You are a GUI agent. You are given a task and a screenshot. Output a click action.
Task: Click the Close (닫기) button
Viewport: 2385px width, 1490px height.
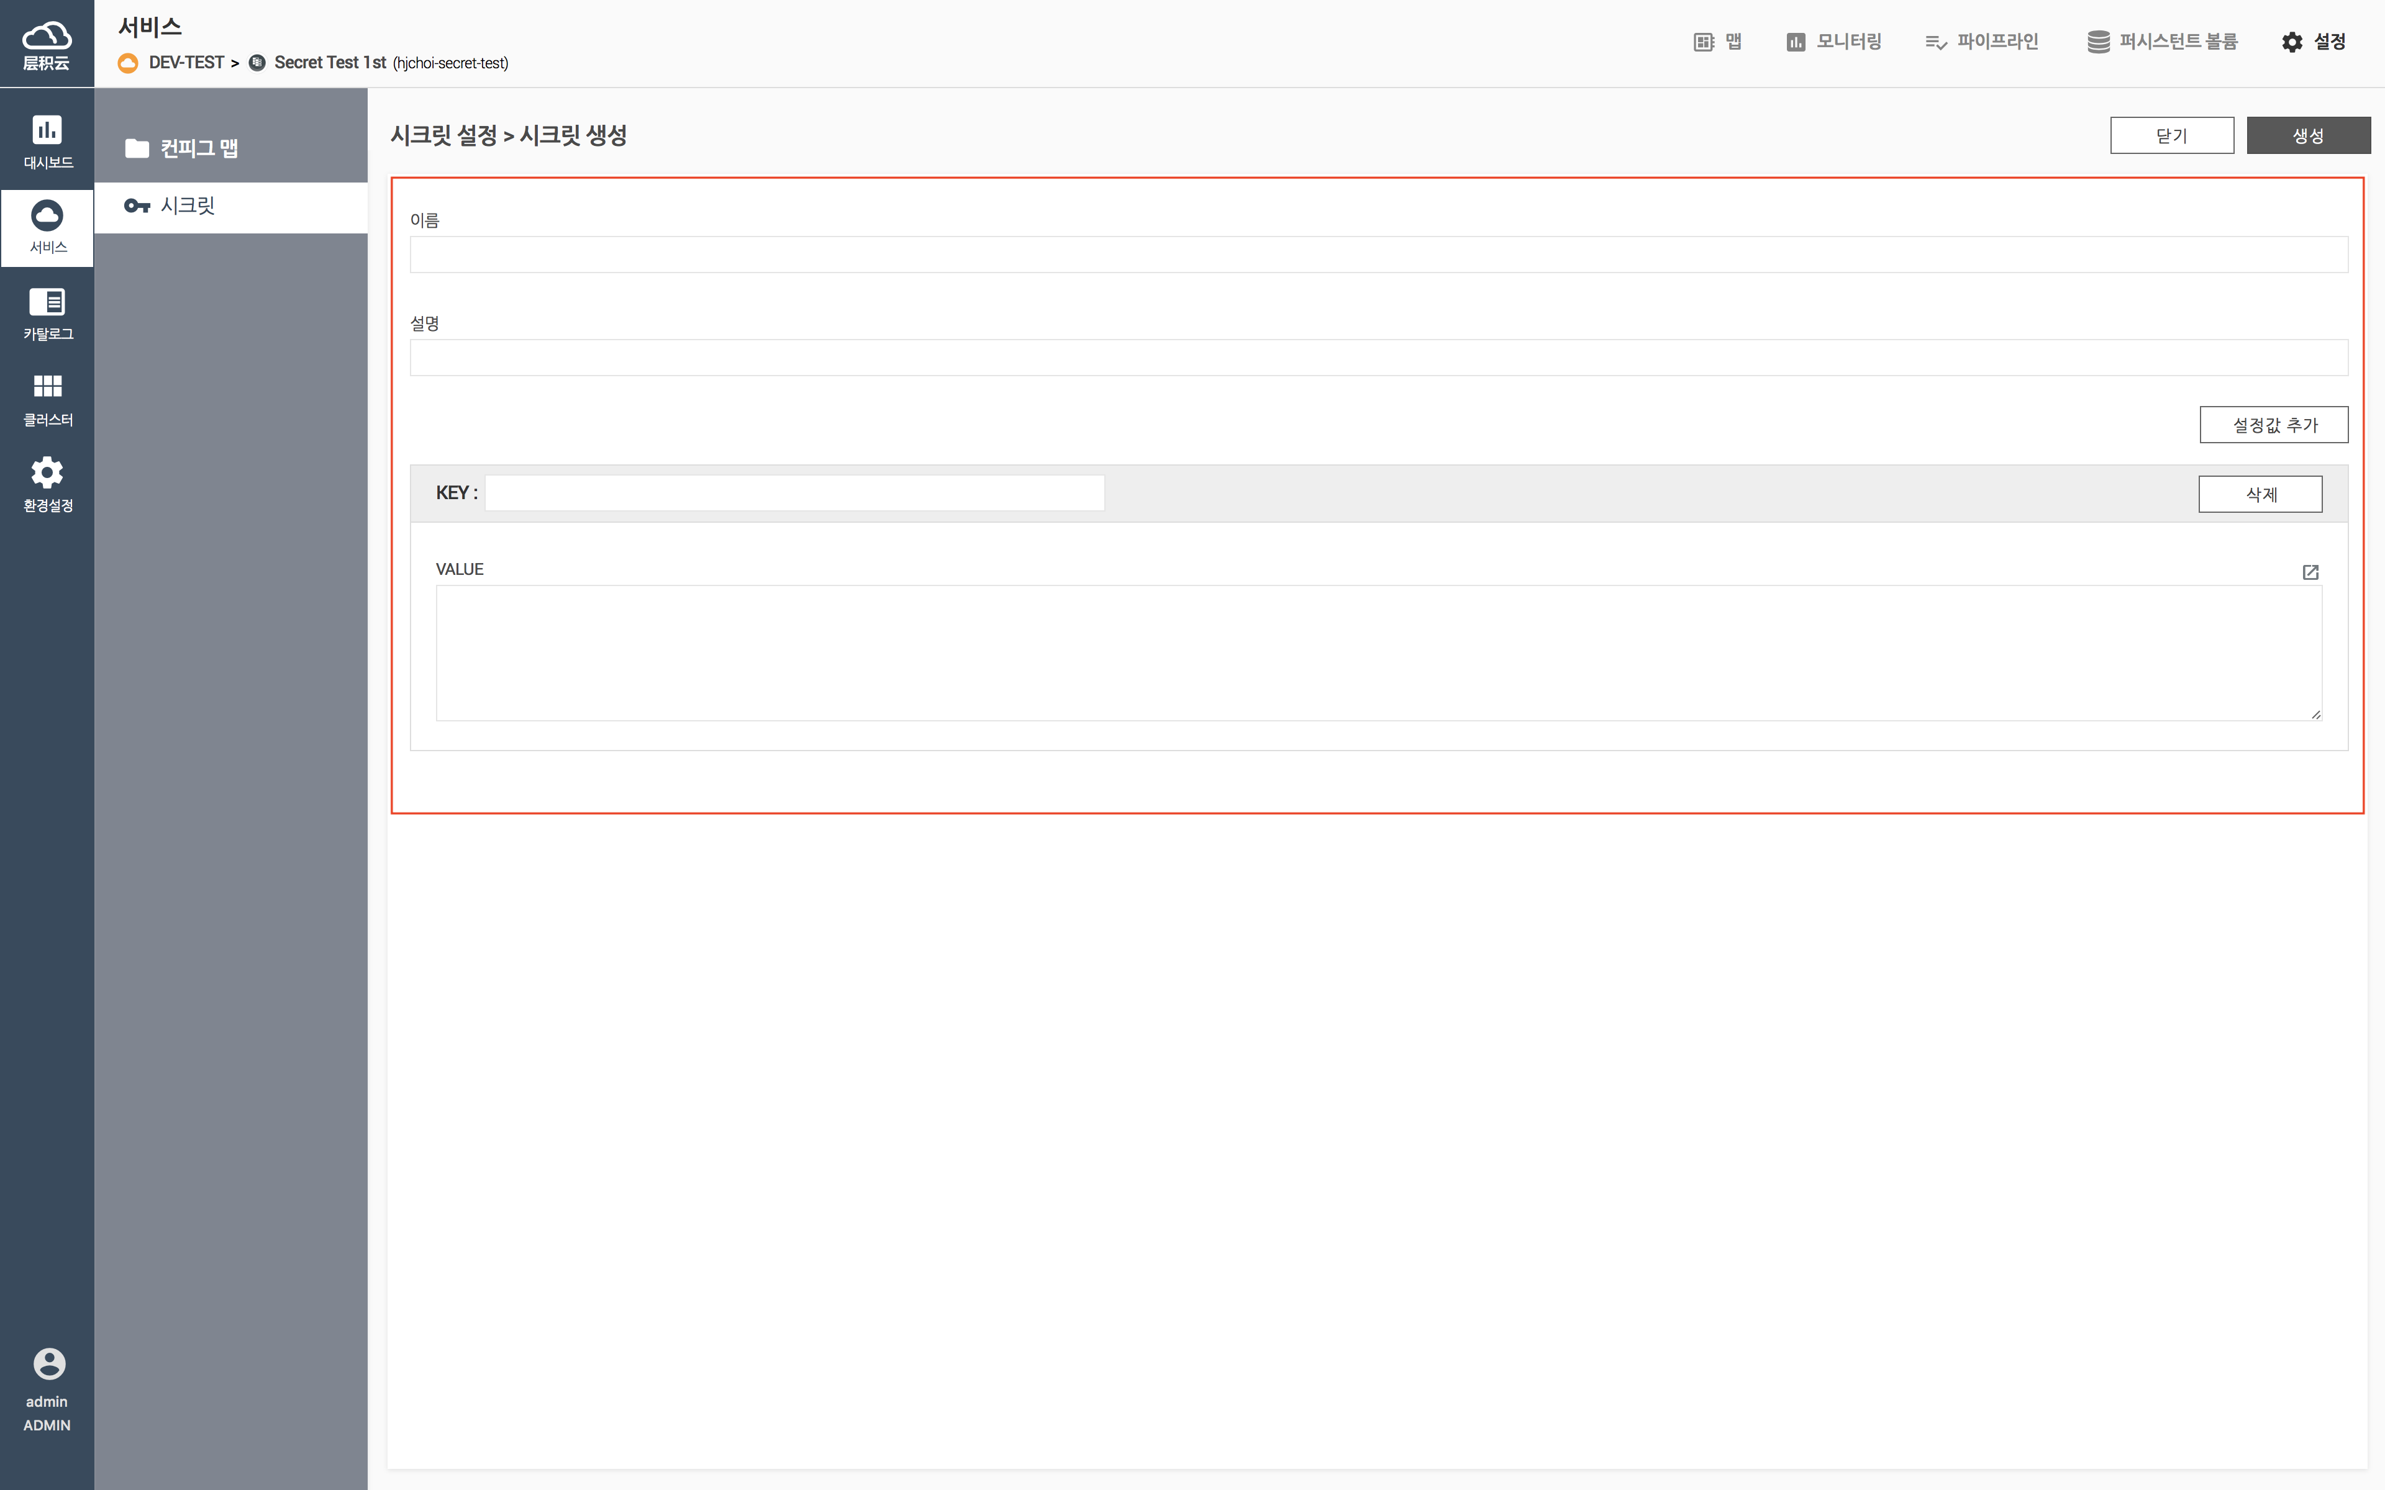pos(2171,136)
